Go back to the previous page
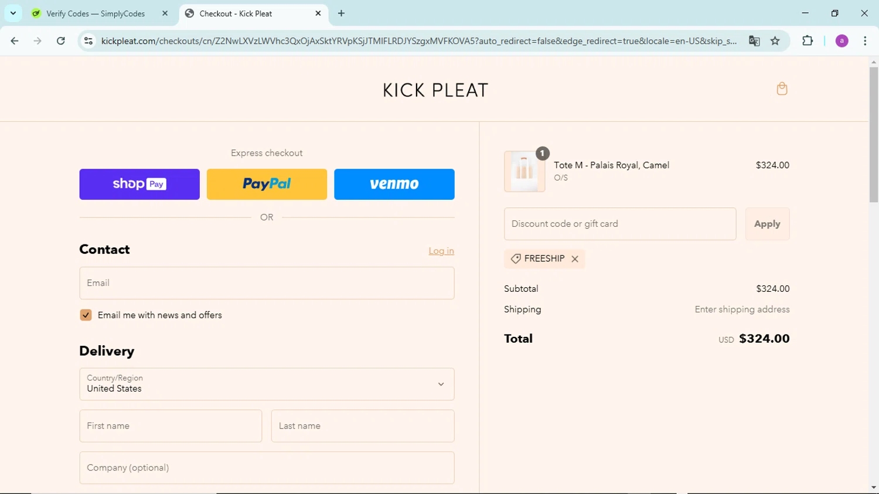The image size is (879, 494). pyautogui.click(x=15, y=41)
